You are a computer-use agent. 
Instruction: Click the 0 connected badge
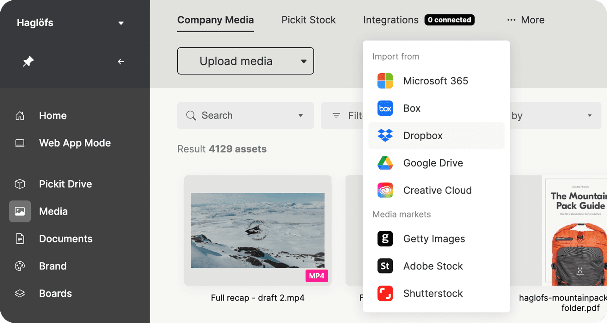(449, 20)
